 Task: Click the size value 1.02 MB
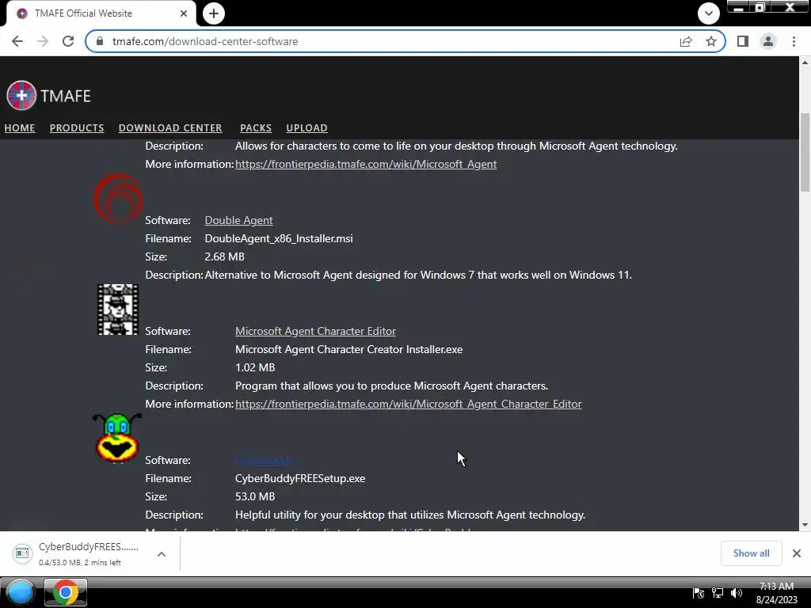point(255,367)
